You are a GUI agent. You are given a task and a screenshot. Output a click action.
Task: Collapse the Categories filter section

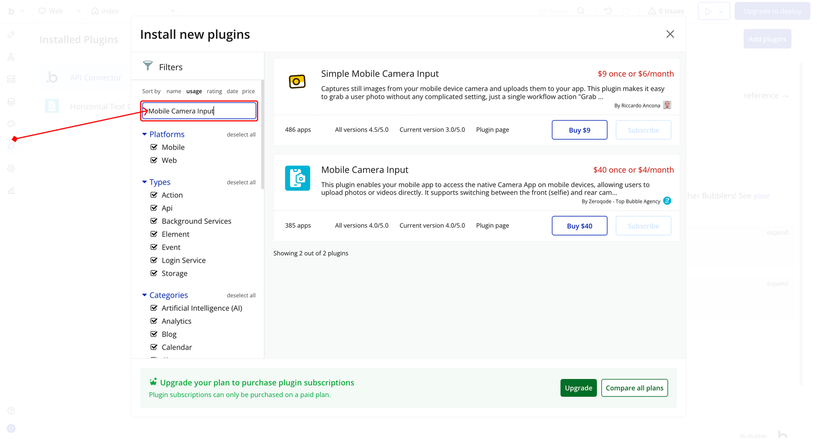point(144,295)
